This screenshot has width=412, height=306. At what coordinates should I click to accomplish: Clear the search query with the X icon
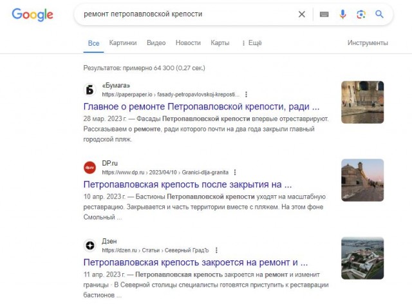tap(302, 14)
